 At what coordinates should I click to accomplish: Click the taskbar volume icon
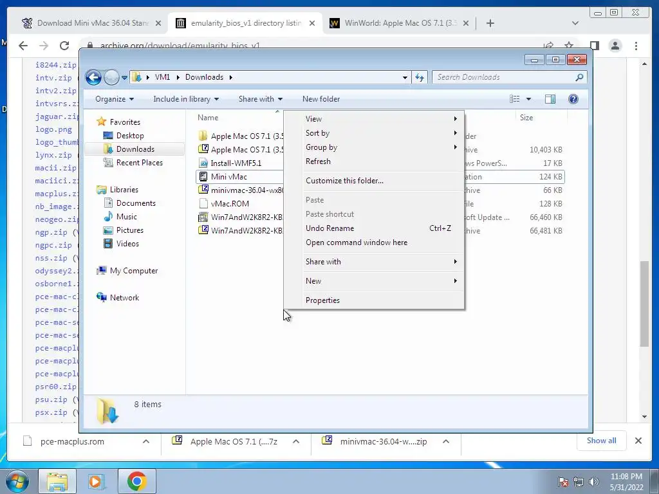[594, 482]
